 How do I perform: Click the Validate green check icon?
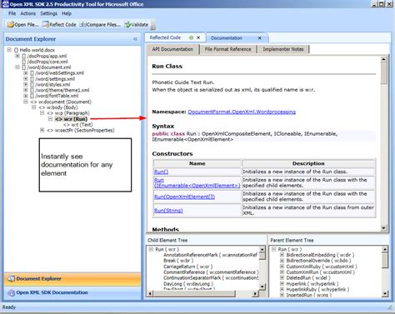tap(127, 24)
